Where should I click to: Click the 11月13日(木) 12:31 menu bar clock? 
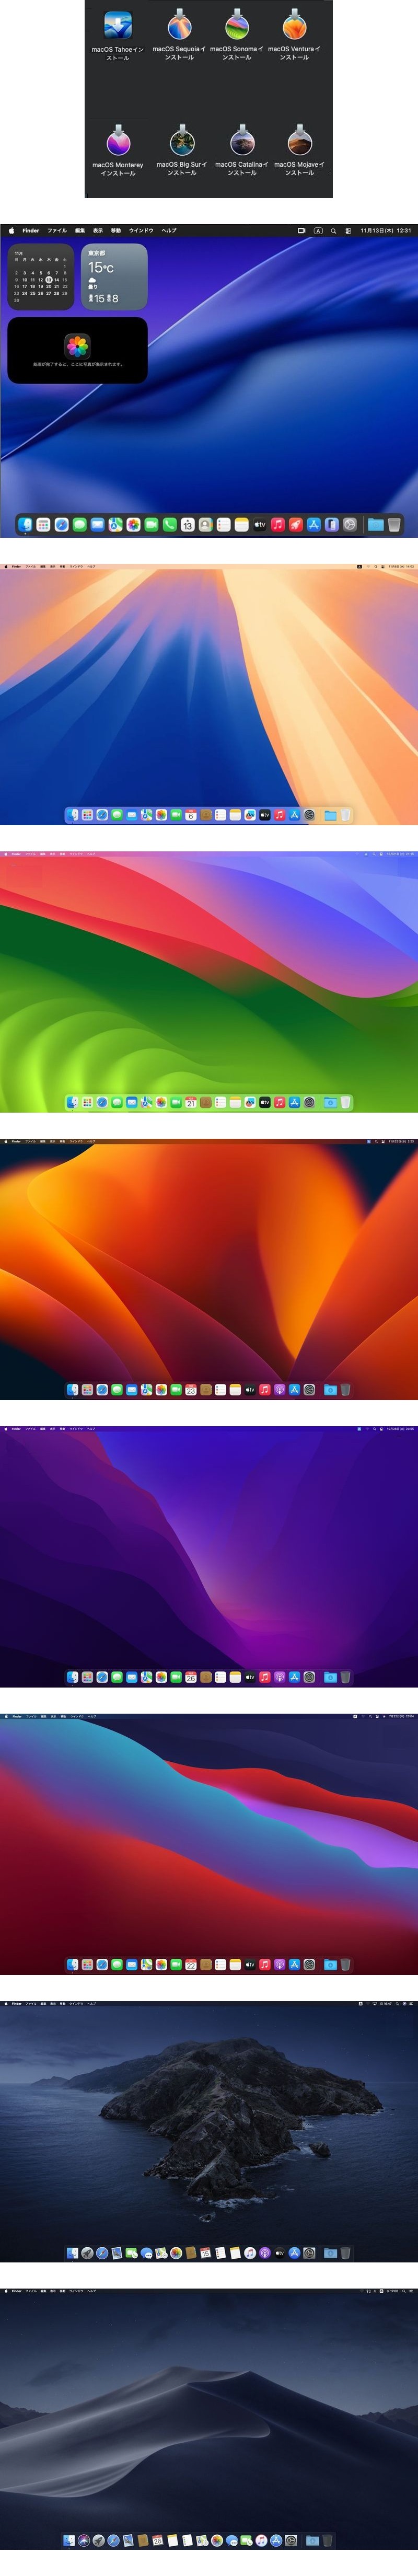[x=385, y=230]
